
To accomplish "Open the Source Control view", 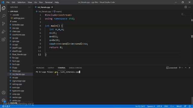I will 4,24.
